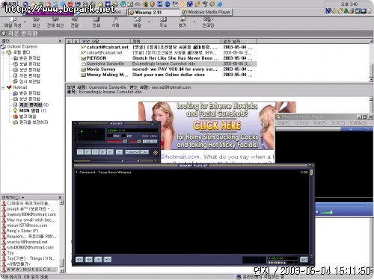Open 지운 편지함 under 로컬 폴더

click(x=27, y=75)
